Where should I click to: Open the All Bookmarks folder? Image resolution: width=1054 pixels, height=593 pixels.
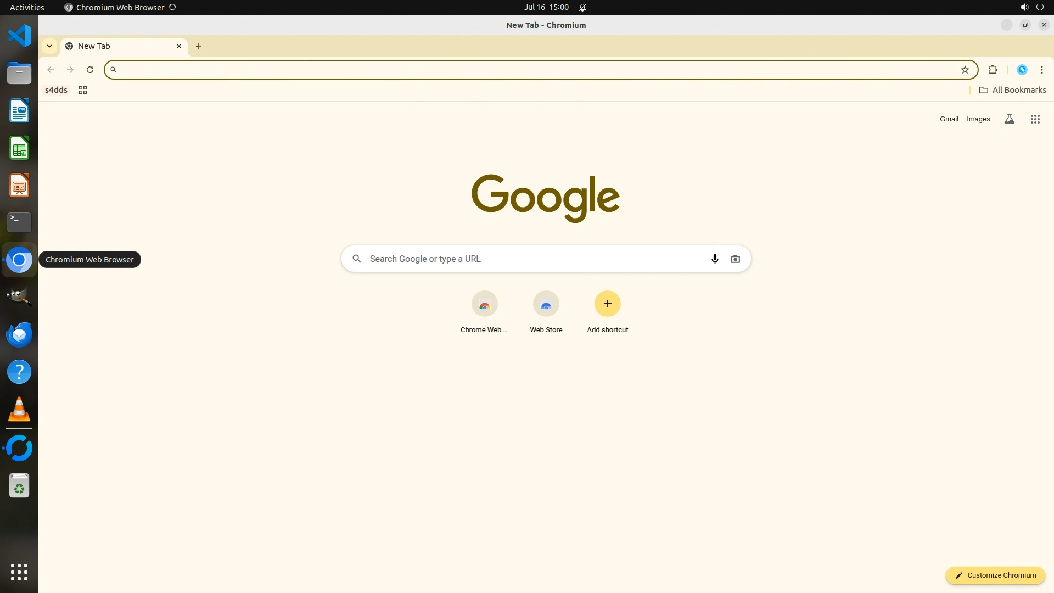click(x=1012, y=90)
